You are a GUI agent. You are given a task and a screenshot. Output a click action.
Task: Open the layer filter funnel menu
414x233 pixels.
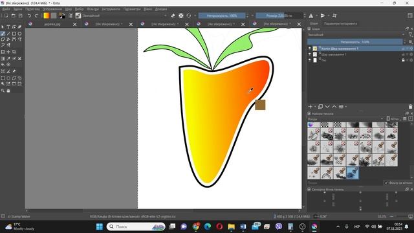[410, 34]
